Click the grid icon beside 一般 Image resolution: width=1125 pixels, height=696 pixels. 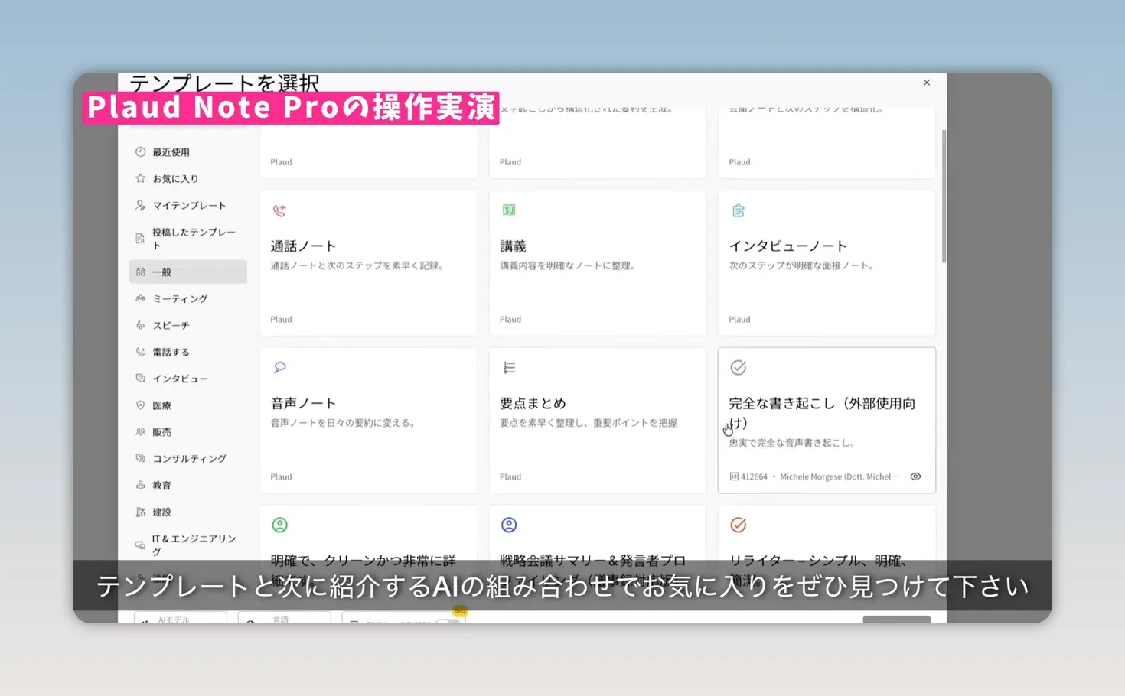[x=140, y=272]
